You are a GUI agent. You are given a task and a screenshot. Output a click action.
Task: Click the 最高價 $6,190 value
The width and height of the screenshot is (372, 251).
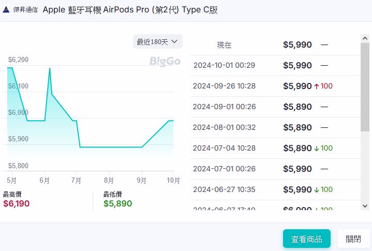(17, 203)
